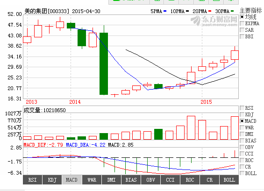Enable the SAR indicator checkbox
Viewport: 264px width, 191px height.
242,30
